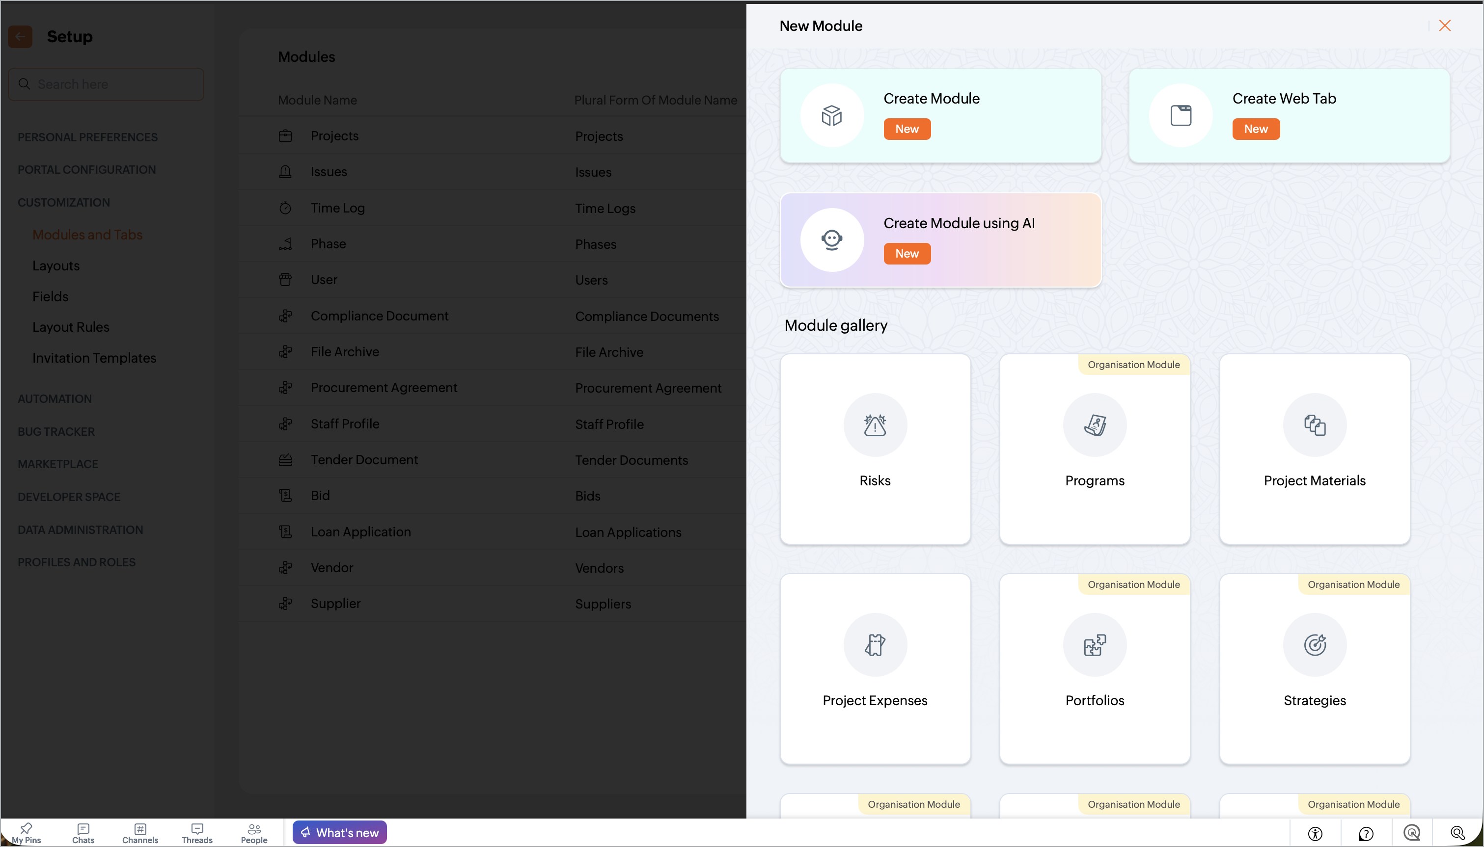Click the Staff Profile module name
The width and height of the screenshot is (1484, 847).
pos(345,424)
